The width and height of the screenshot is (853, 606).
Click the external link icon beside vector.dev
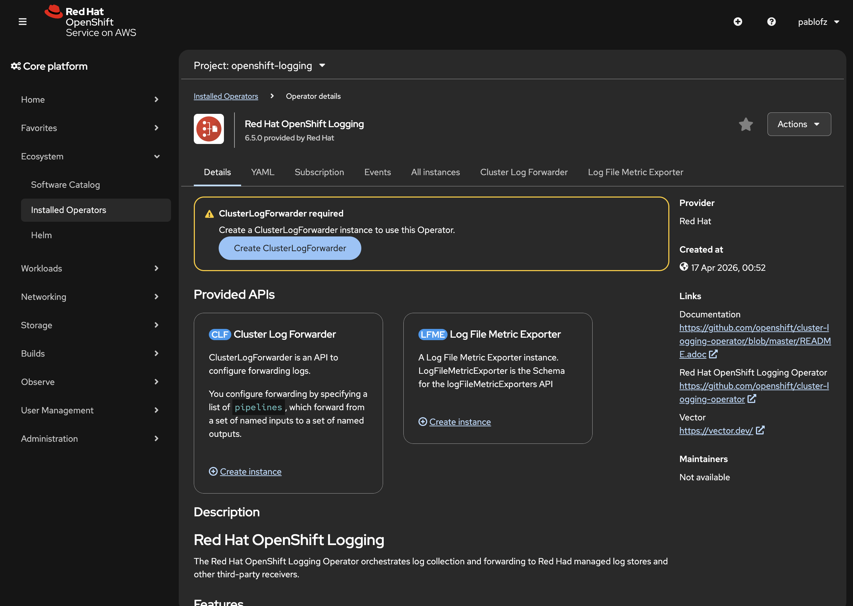tap(760, 430)
